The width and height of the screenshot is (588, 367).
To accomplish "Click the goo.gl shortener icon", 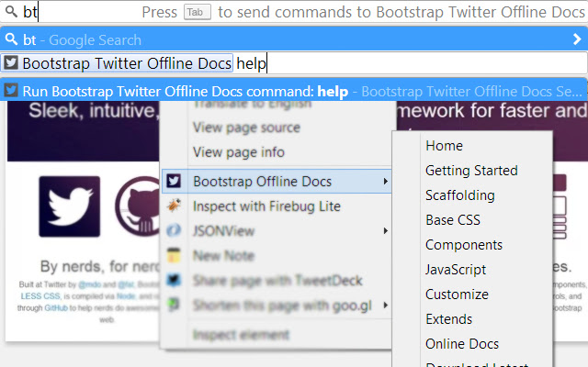I will pyautogui.click(x=174, y=305).
